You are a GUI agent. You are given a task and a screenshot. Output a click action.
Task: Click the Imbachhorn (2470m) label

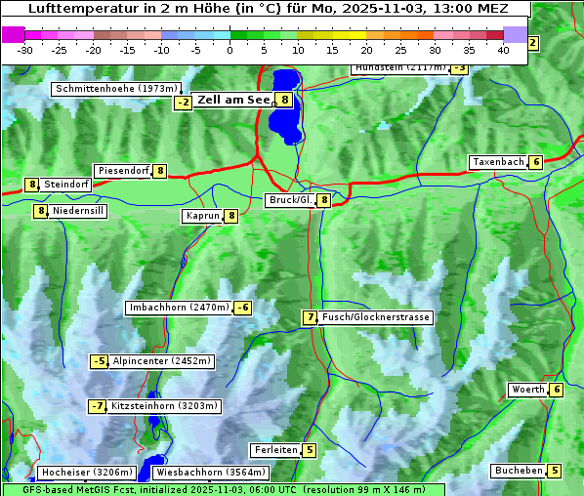pyautogui.click(x=179, y=308)
